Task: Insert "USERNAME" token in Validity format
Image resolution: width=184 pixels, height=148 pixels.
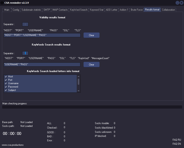Action: pyautogui.click(x=35, y=30)
